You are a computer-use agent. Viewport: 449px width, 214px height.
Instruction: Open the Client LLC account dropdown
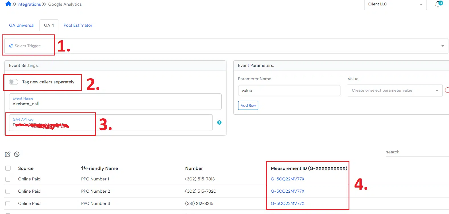coord(395,5)
